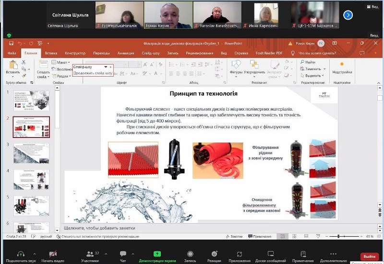Screen dimensions: 384x264
Task: Click Что вы хотите сделать search box
Action: coord(317,53)
